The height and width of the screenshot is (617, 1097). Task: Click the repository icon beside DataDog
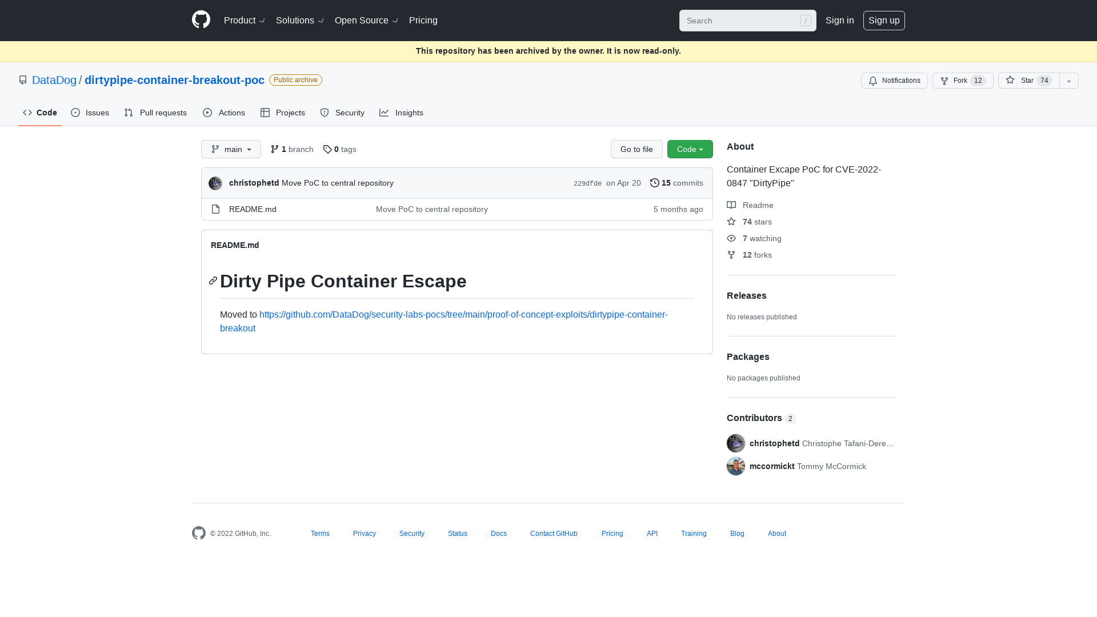click(x=23, y=80)
